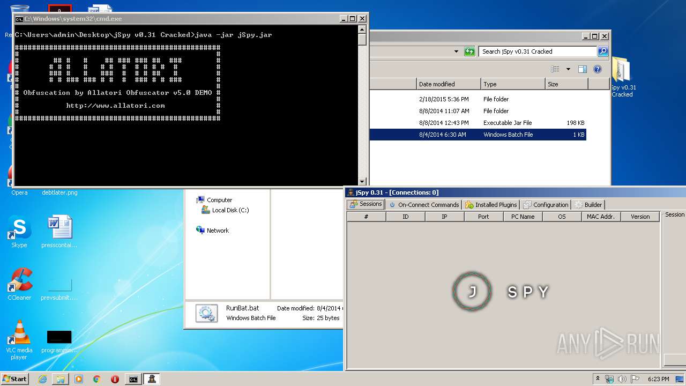Open the Action Center flag icon

tap(635, 379)
